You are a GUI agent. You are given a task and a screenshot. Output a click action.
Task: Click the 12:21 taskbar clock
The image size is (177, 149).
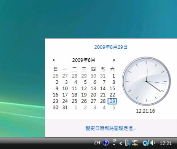click(x=166, y=143)
